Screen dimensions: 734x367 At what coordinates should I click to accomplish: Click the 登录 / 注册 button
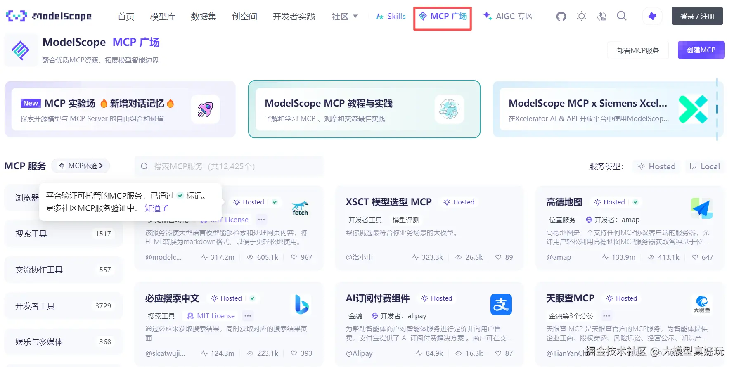coord(697,16)
